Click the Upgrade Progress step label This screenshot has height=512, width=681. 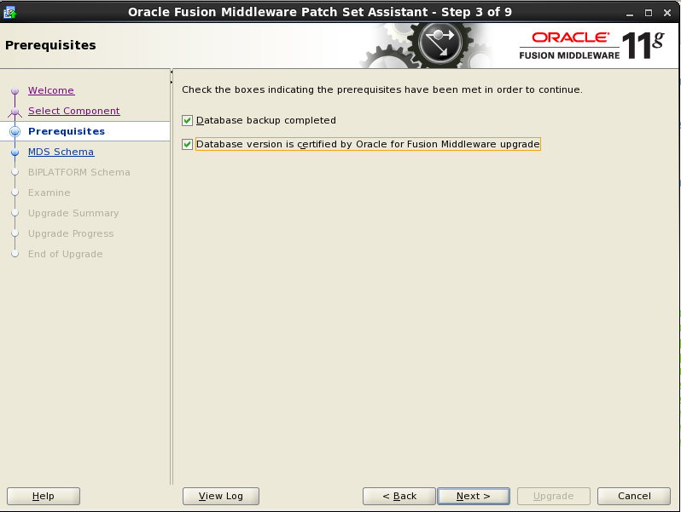(71, 233)
